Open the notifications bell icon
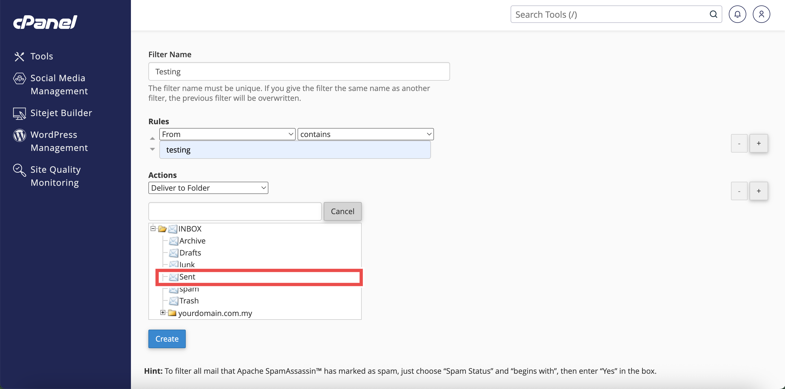Screen dimensions: 785x389 737,14
